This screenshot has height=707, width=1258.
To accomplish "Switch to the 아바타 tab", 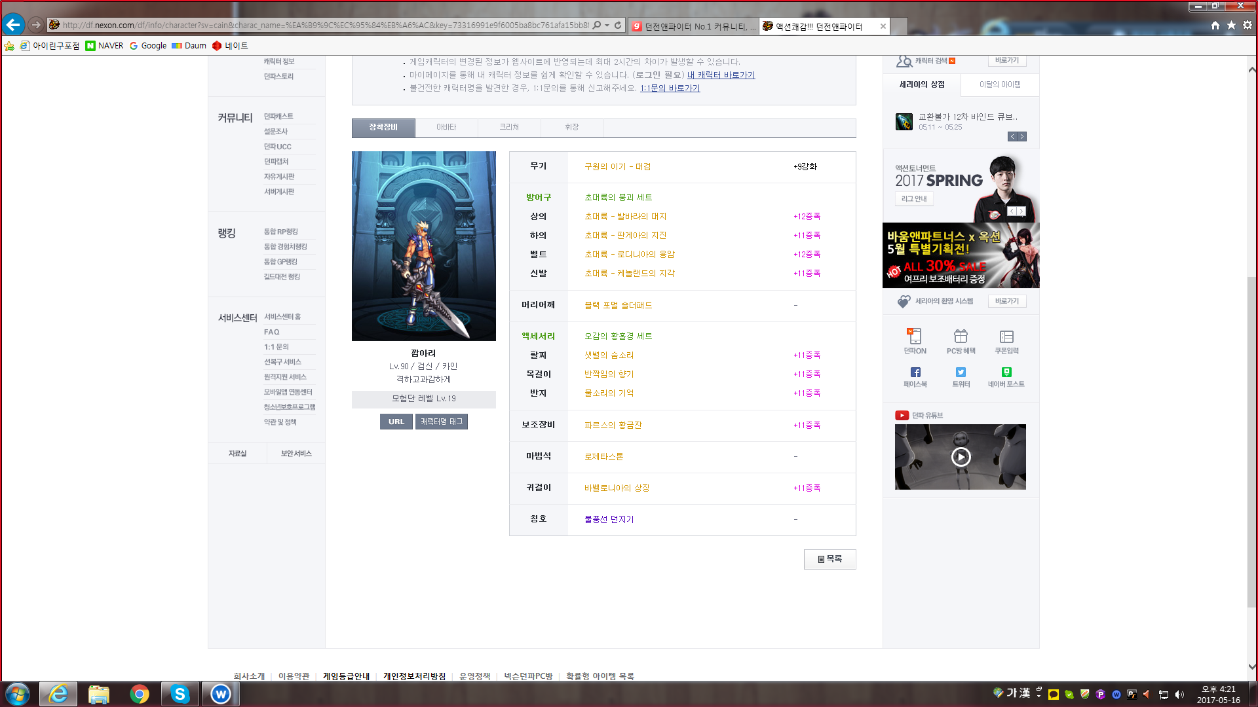I will point(446,127).
